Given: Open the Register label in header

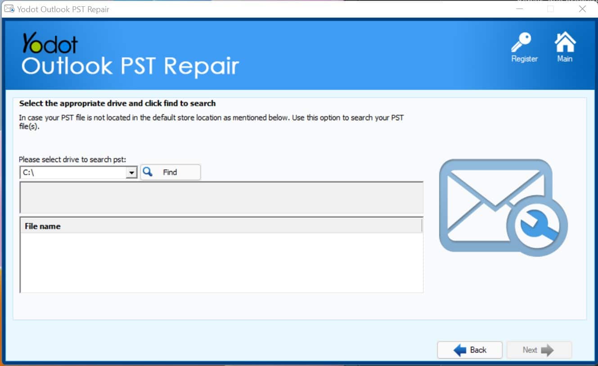Looking at the screenshot, I should (x=524, y=59).
